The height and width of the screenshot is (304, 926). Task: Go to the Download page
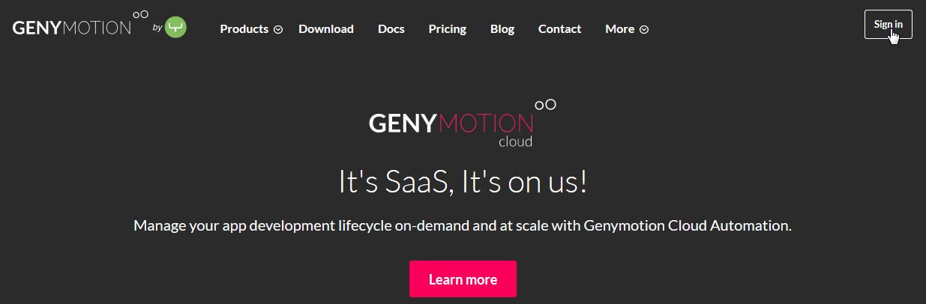point(326,29)
